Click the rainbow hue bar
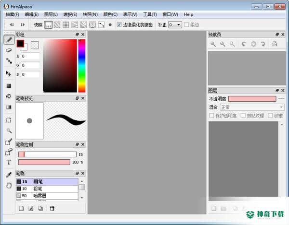This screenshot has height=225, width=289. [82, 66]
